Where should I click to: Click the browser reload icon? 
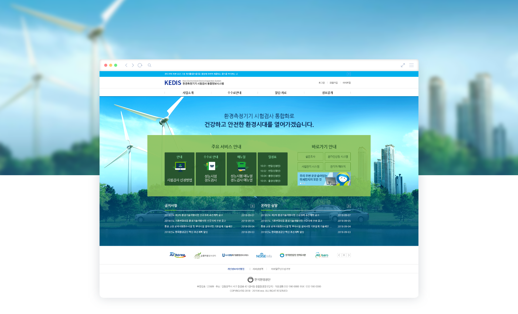[140, 65]
